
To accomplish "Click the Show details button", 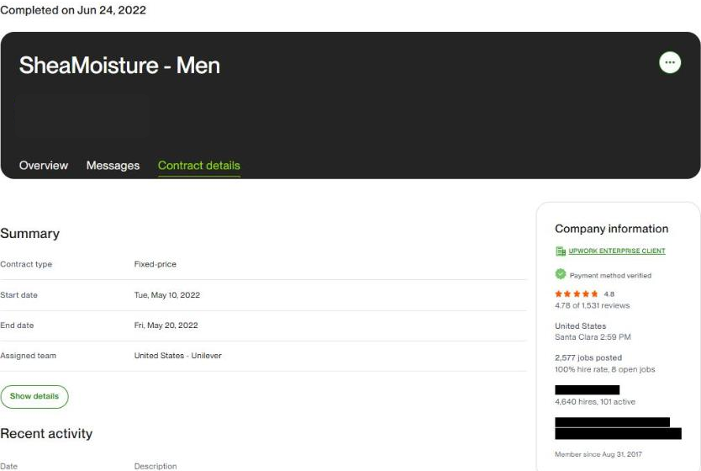I will tap(34, 396).
